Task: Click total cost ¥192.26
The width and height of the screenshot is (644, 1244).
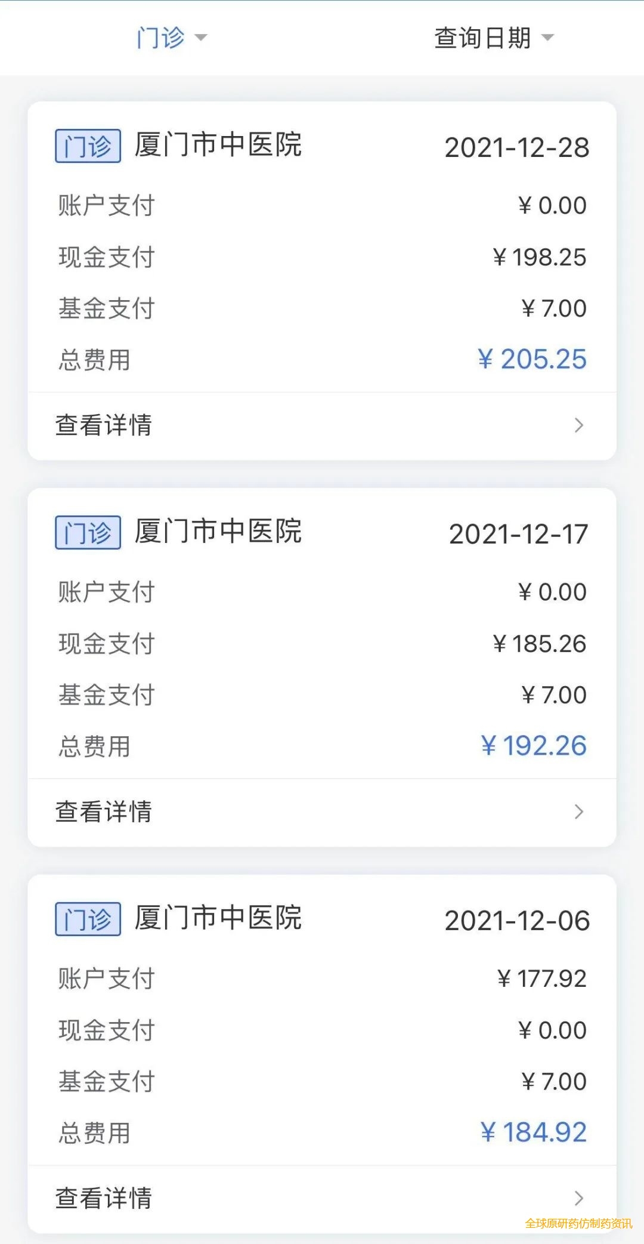Action: click(x=534, y=746)
